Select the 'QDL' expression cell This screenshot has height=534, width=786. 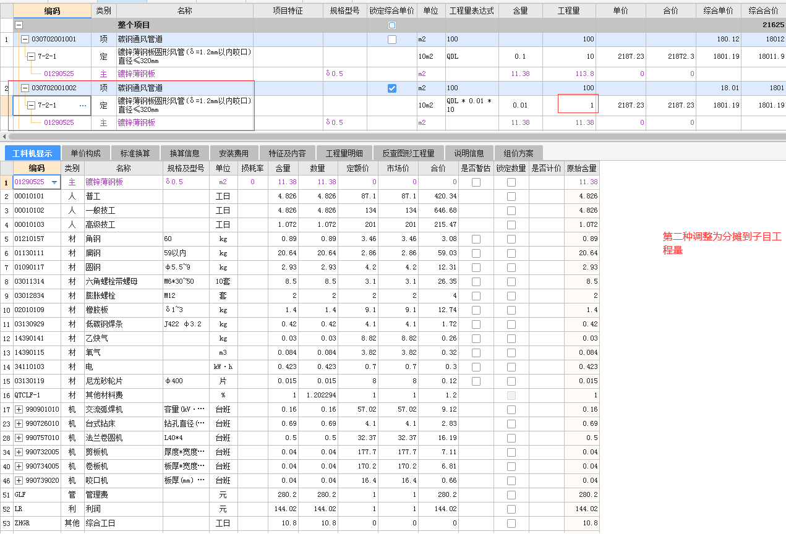[471, 56]
